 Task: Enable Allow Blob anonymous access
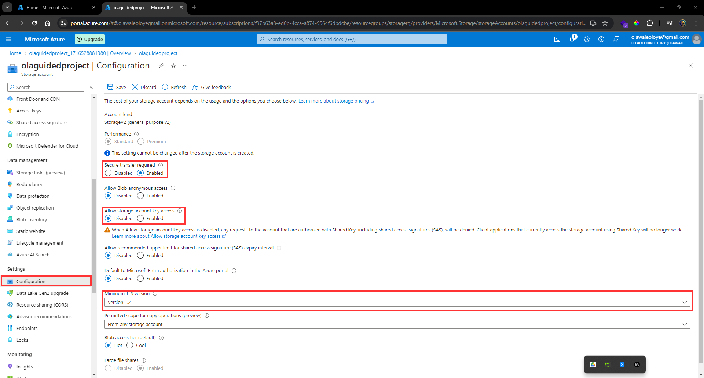[140, 196]
